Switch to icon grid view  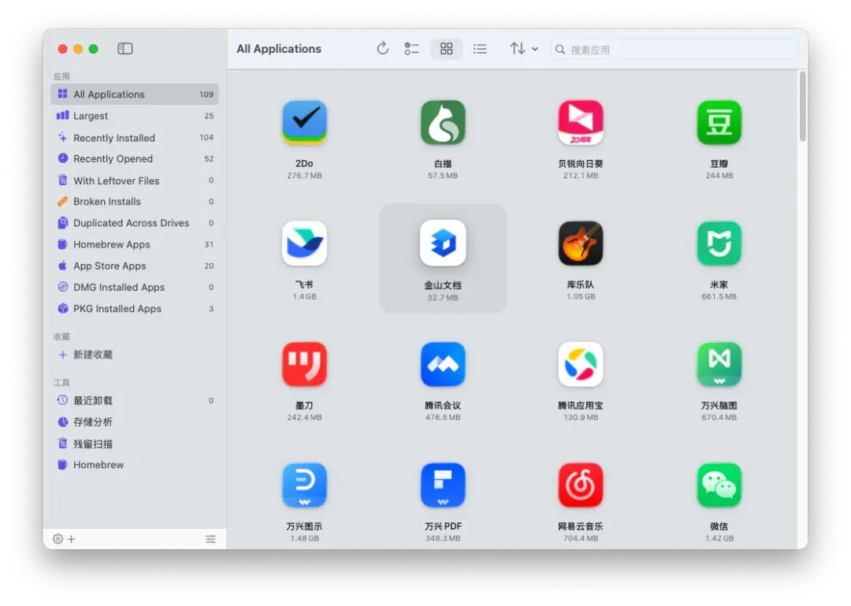coord(446,49)
